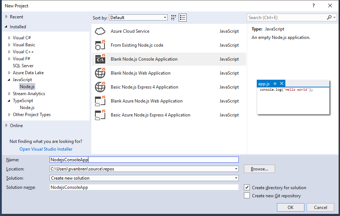Image resolution: width=340 pixels, height=216 pixels.
Task: Open Visual Studio Installer link
Action: (x=46, y=149)
